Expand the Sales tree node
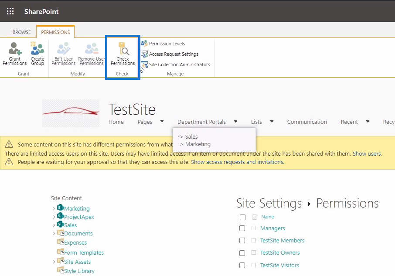This screenshot has height=276, width=395. (54, 225)
